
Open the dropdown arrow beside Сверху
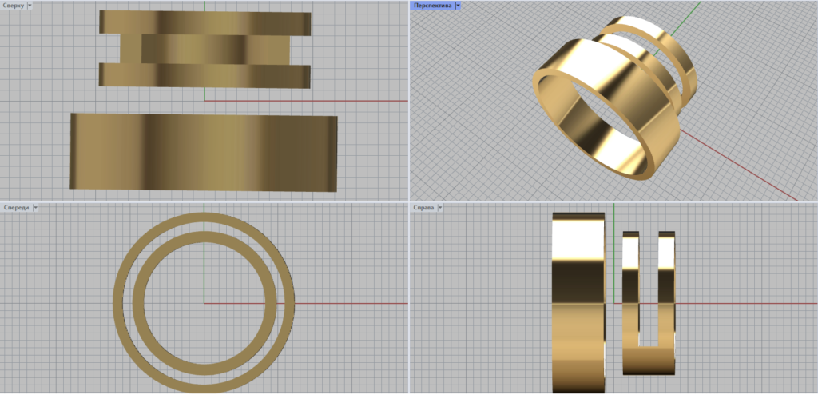pos(30,5)
